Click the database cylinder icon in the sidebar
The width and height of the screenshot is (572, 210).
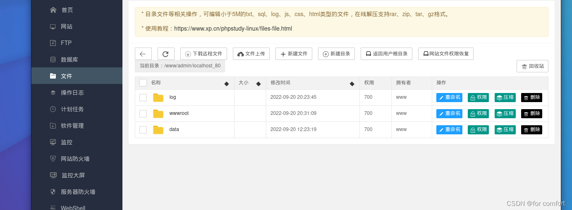tap(53, 60)
